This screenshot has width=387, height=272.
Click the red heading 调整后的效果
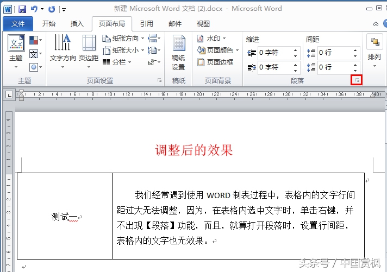tap(193, 150)
